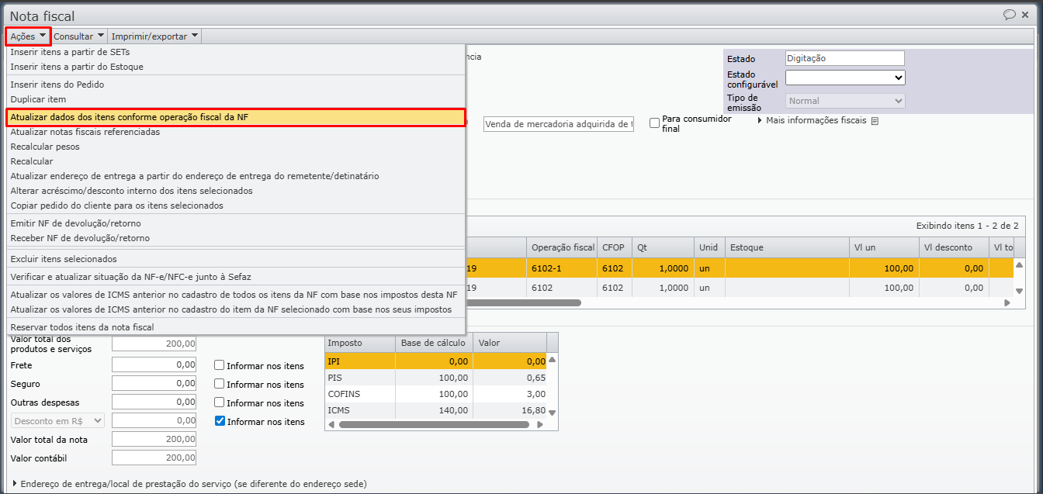
Task: Open the Estado configurável dropdown
Action: tap(844, 78)
